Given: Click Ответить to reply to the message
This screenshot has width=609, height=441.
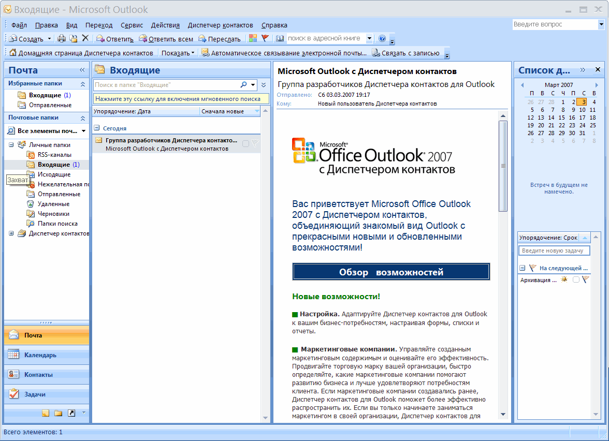Looking at the screenshot, I should 115,39.
